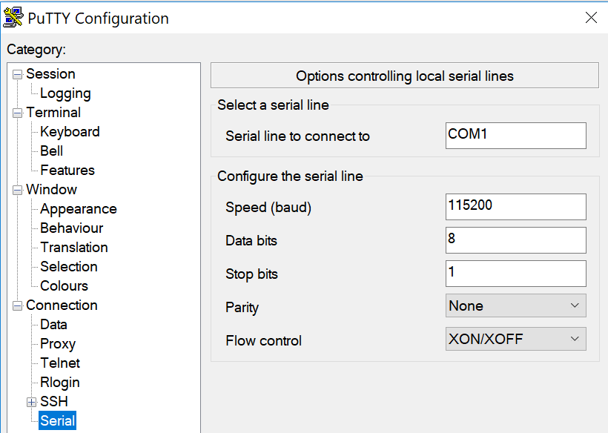Focus the Data bits field

point(516,240)
